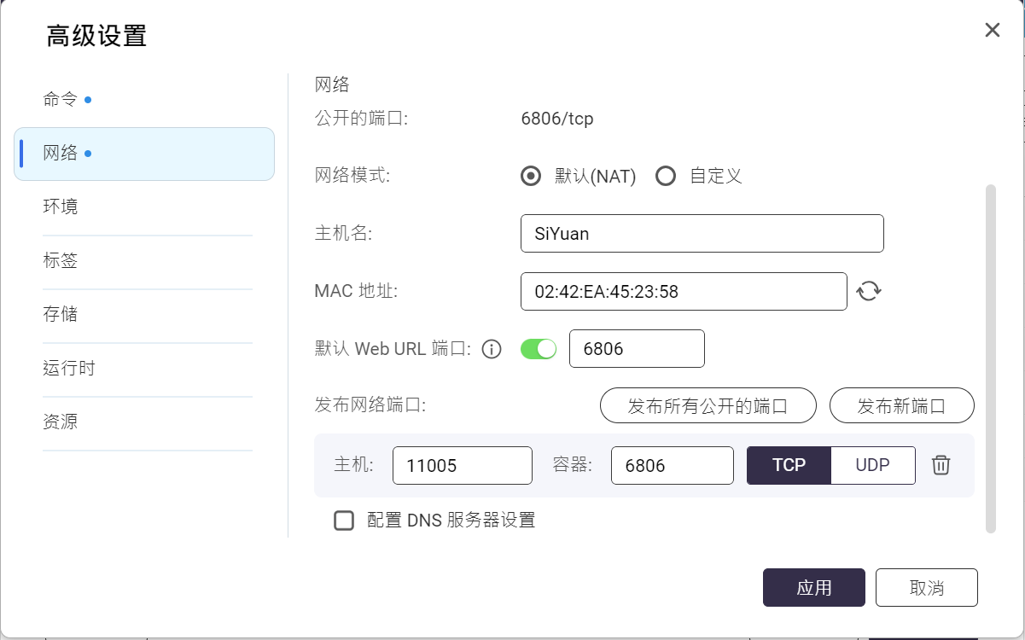Select the 默认(NAT) network mode
Viewport: 1025px width, 640px height.
(x=531, y=177)
